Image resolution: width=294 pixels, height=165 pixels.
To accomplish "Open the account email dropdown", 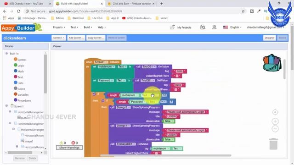I will point(266,27).
